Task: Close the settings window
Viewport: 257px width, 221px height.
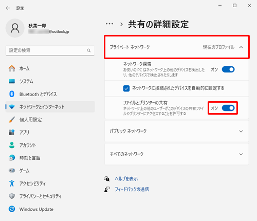Action: [249, 6]
